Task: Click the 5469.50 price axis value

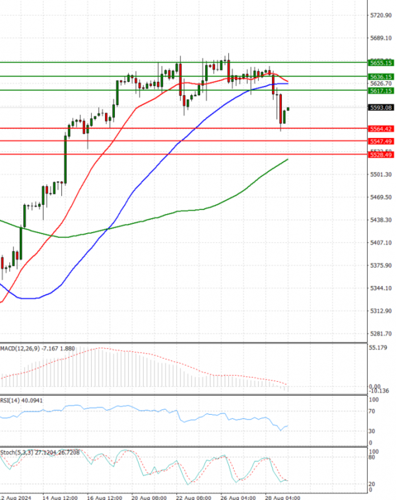Action: (381, 197)
